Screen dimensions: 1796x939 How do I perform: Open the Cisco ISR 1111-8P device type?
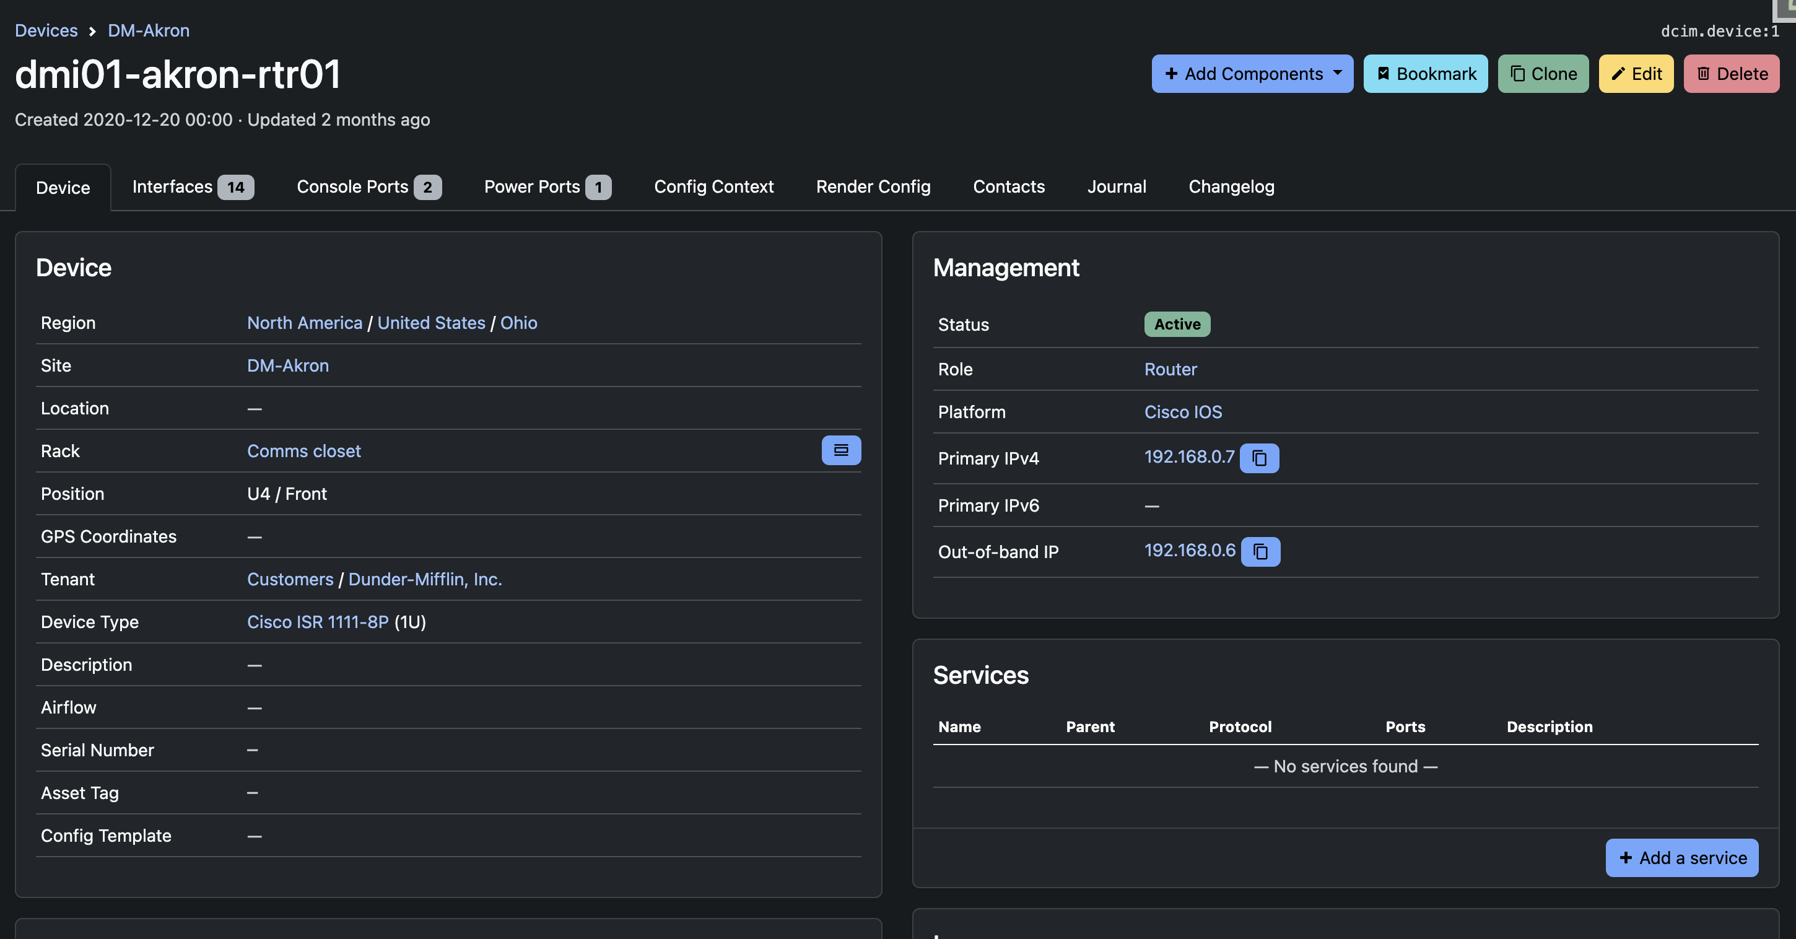pyautogui.click(x=318, y=622)
